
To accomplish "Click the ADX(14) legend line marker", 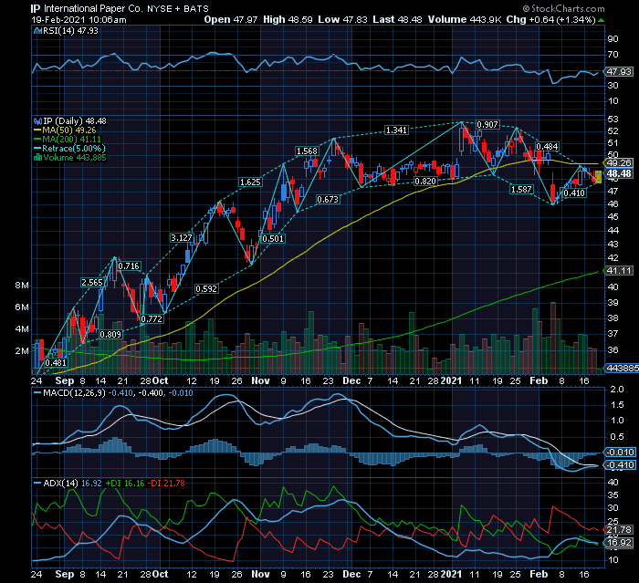I will click(37, 484).
